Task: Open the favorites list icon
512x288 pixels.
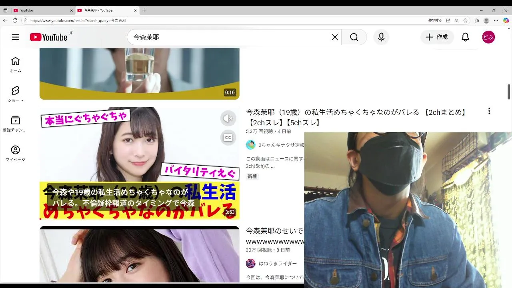Action: point(477,20)
